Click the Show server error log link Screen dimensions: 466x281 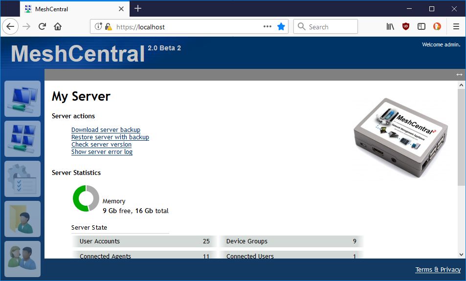[x=102, y=152]
